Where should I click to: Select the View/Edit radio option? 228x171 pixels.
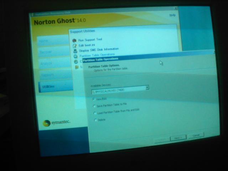pyautogui.click(x=94, y=99)
